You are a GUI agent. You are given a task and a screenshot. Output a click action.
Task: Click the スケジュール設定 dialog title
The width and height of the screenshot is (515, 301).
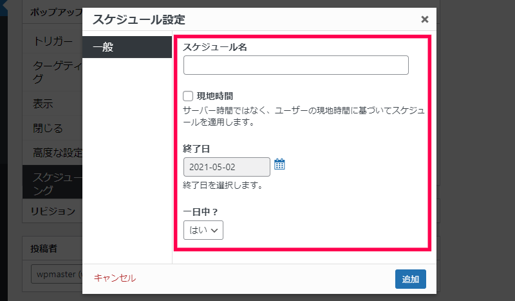[139, 19]
